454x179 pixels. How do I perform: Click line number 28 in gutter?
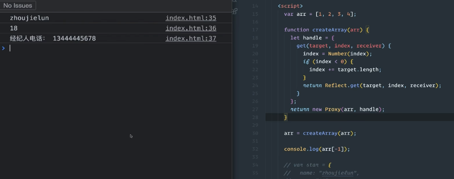(x=255, y=117)
